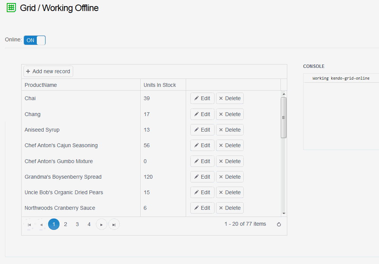Sort by ProductName column header
This screenshot has width=379, height=264.
[41, 85]
